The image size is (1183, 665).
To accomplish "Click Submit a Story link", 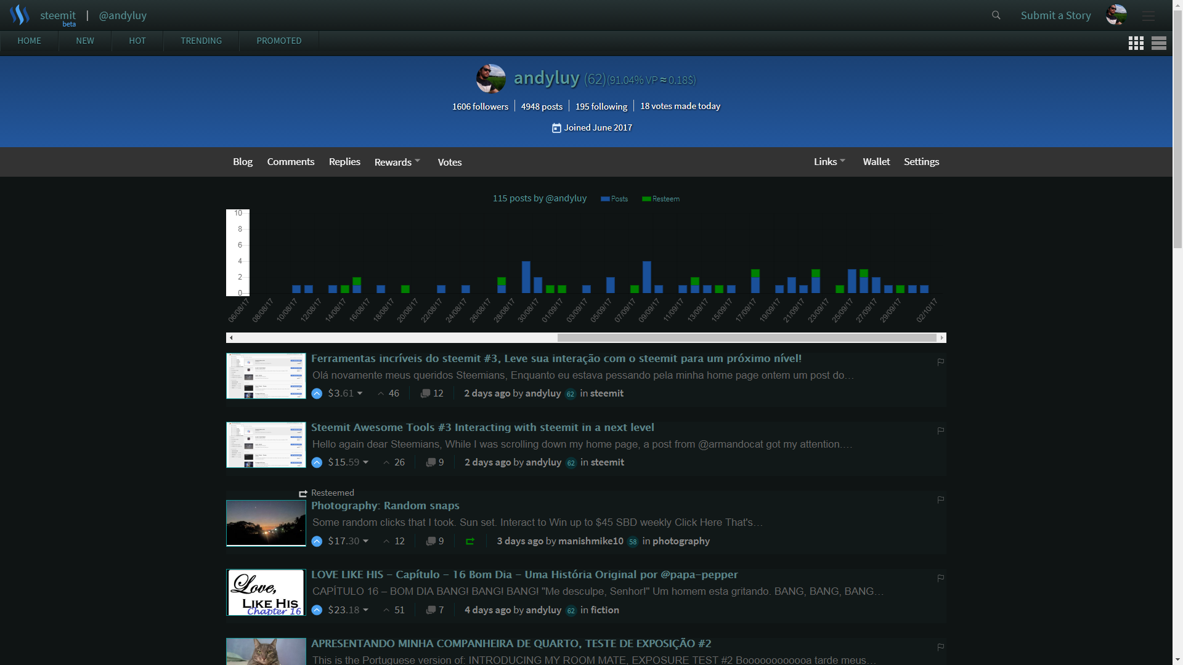I will tap(1055, 15).
